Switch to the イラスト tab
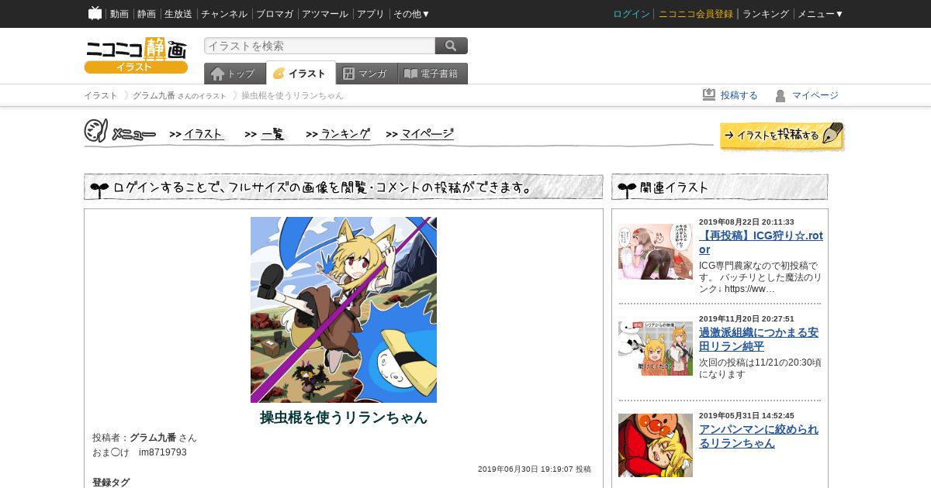Screen dimensions: 931x488 pyautogui.click(x=301, y=74)
